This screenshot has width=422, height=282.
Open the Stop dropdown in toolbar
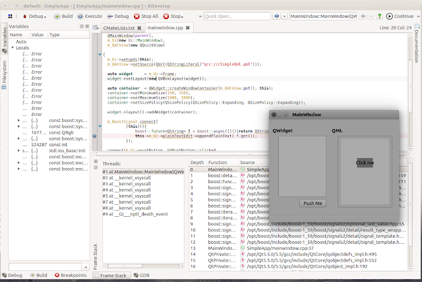pos(173,16)
